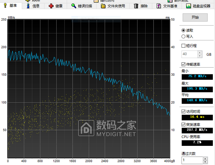This screenshot has height=165, width=215.
Task: Click the 平均 value 148.6 MB/s
Action: (x=197, y=101)
